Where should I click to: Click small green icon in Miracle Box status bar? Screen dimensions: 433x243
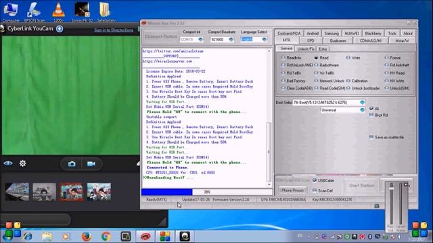click(376, 206)
